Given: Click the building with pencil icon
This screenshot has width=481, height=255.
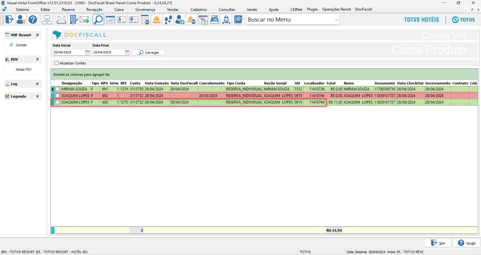Looking at the screenshot, I should click(73, 20).
